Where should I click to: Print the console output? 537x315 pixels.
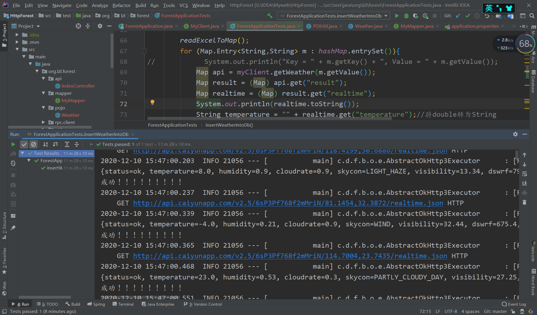(x=524, y=193)
